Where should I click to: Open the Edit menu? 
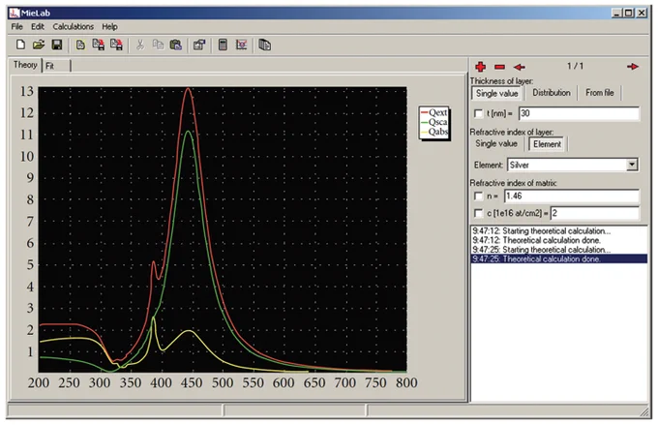(x=38, y=26)
